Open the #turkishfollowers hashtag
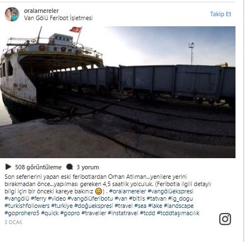Image resolution: width=245 pixels, height=242 pixels. click(27, 206)
